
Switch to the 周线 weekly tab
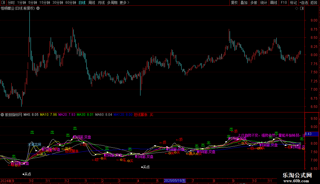(x=92, y=3)
